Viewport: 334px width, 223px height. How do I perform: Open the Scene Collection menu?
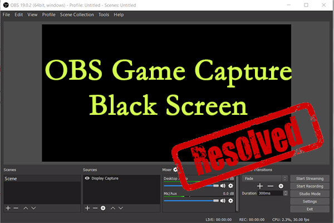77,14
